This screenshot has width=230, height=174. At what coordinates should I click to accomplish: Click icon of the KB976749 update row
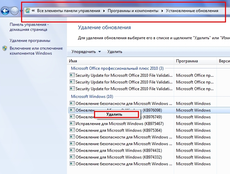pyautogui.click(x=72, y=117)
